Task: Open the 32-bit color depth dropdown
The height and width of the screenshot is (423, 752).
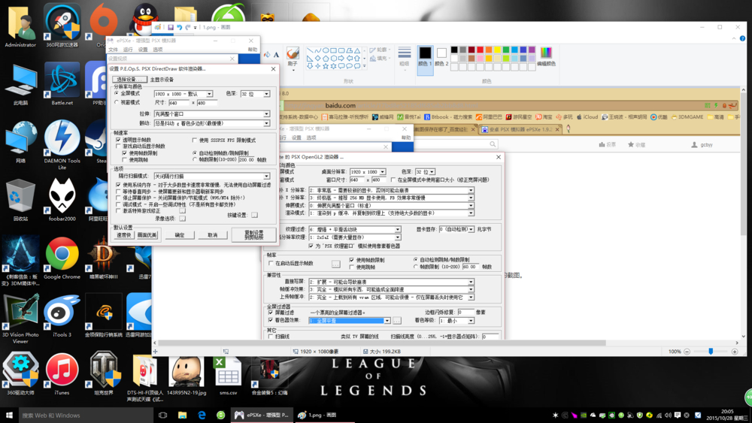Action: [266, 94]
